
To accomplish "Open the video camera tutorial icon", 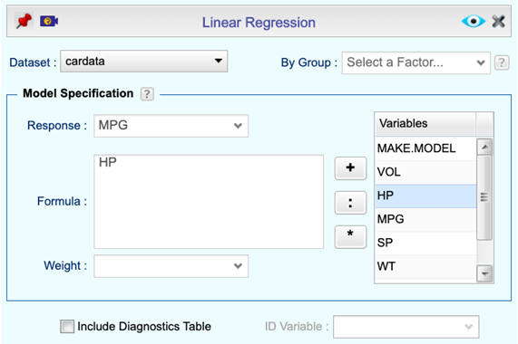I will coord(49,22).
